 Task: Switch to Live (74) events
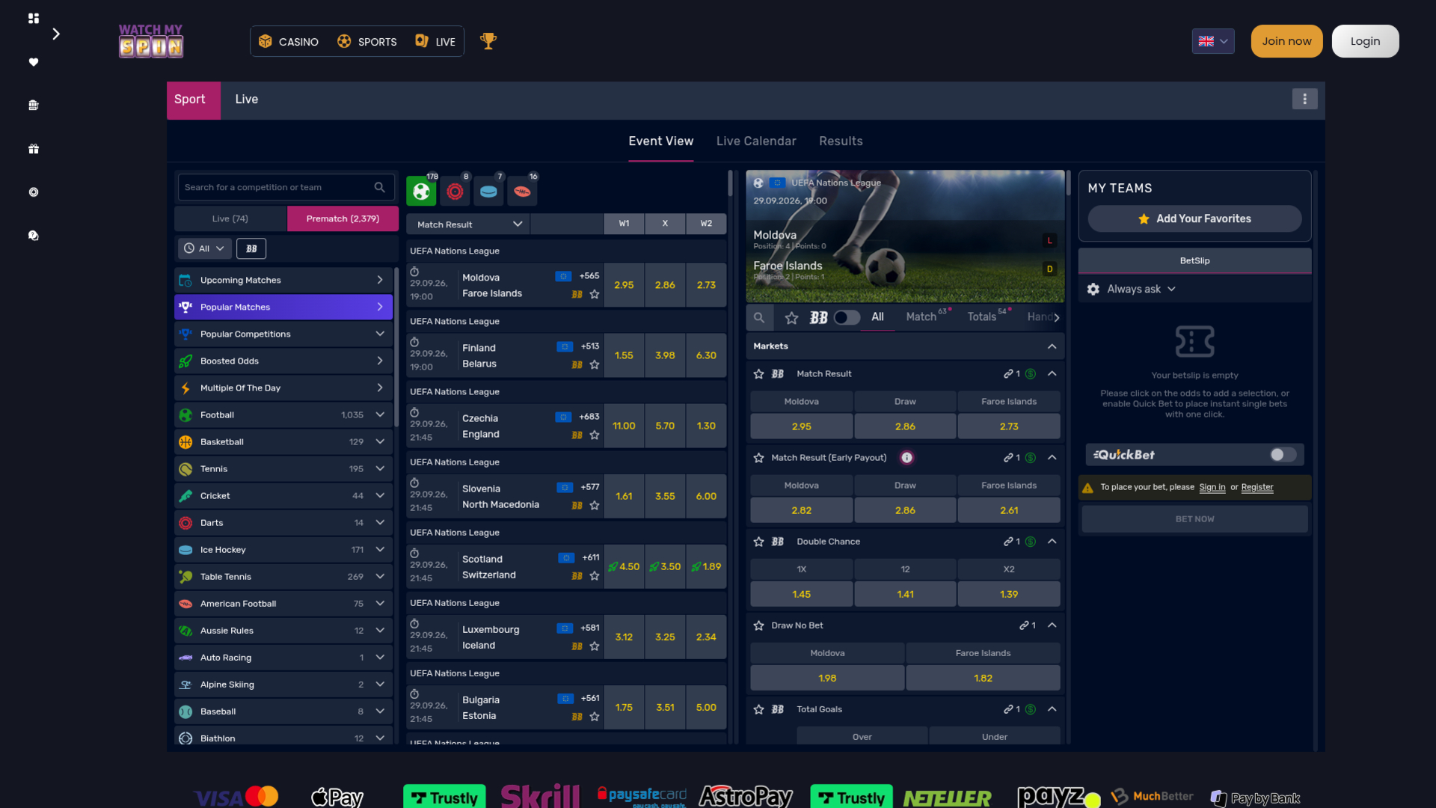pos(230,218)
